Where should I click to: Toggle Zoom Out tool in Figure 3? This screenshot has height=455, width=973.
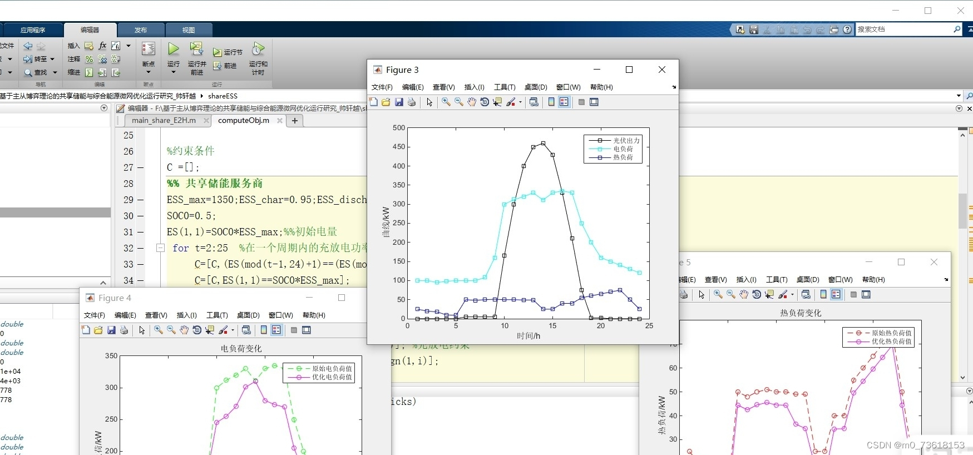tap(459, 102)
